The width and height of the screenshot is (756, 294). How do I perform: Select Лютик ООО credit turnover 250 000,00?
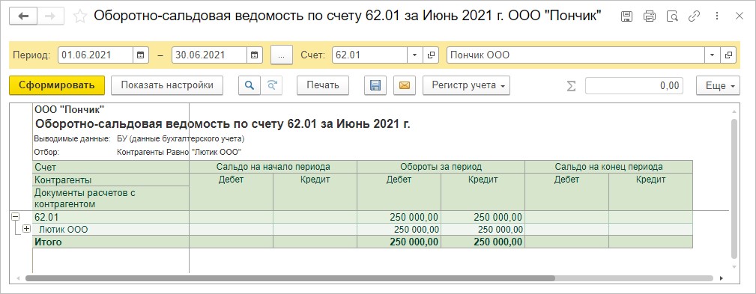pos(483,230)
